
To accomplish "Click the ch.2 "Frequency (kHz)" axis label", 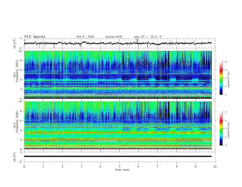I will 17,121.
